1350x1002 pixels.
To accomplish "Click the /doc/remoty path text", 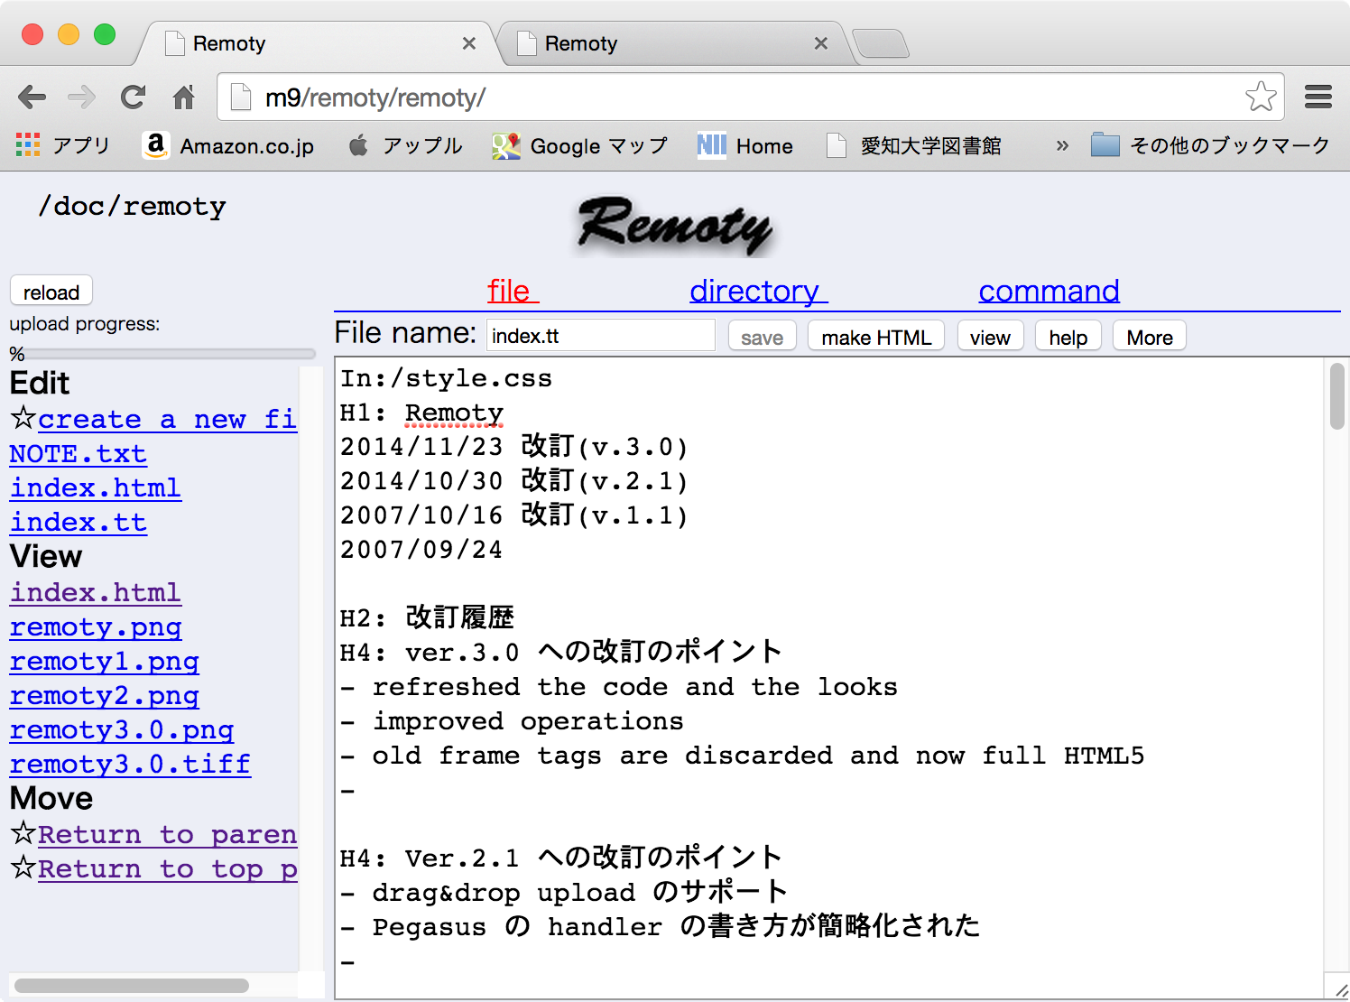I will pyautogui.click(x=132, y=206).
